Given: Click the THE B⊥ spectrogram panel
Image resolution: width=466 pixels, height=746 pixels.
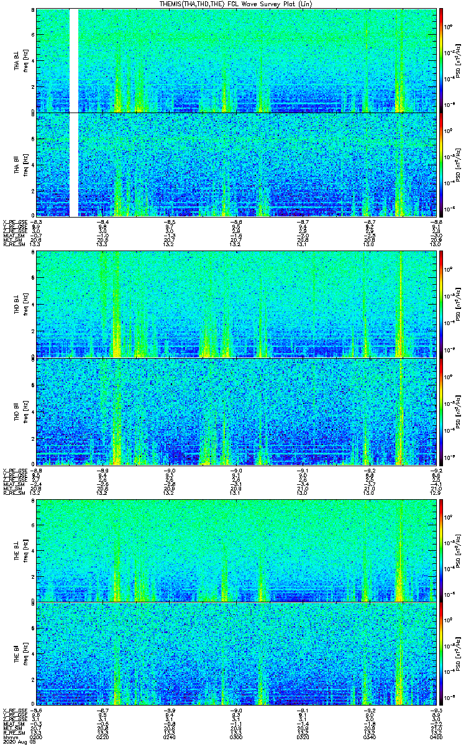Looking at the screenshot, I should tap(237, 550).
